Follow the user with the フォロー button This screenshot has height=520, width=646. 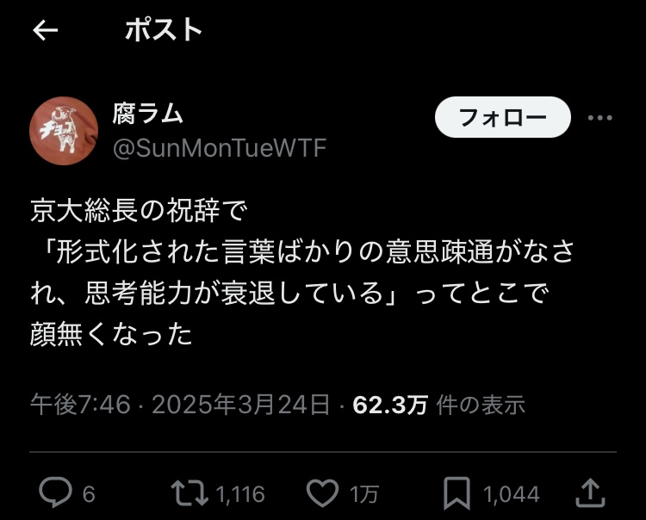(x=503, y=117)
